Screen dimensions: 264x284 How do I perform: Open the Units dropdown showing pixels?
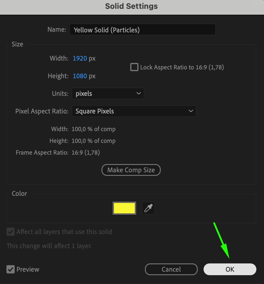pos(108,94)
